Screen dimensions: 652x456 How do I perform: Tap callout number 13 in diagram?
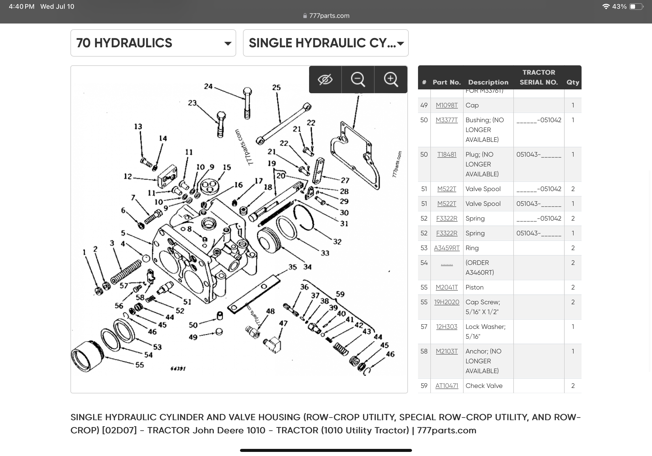tap(138, 126)
